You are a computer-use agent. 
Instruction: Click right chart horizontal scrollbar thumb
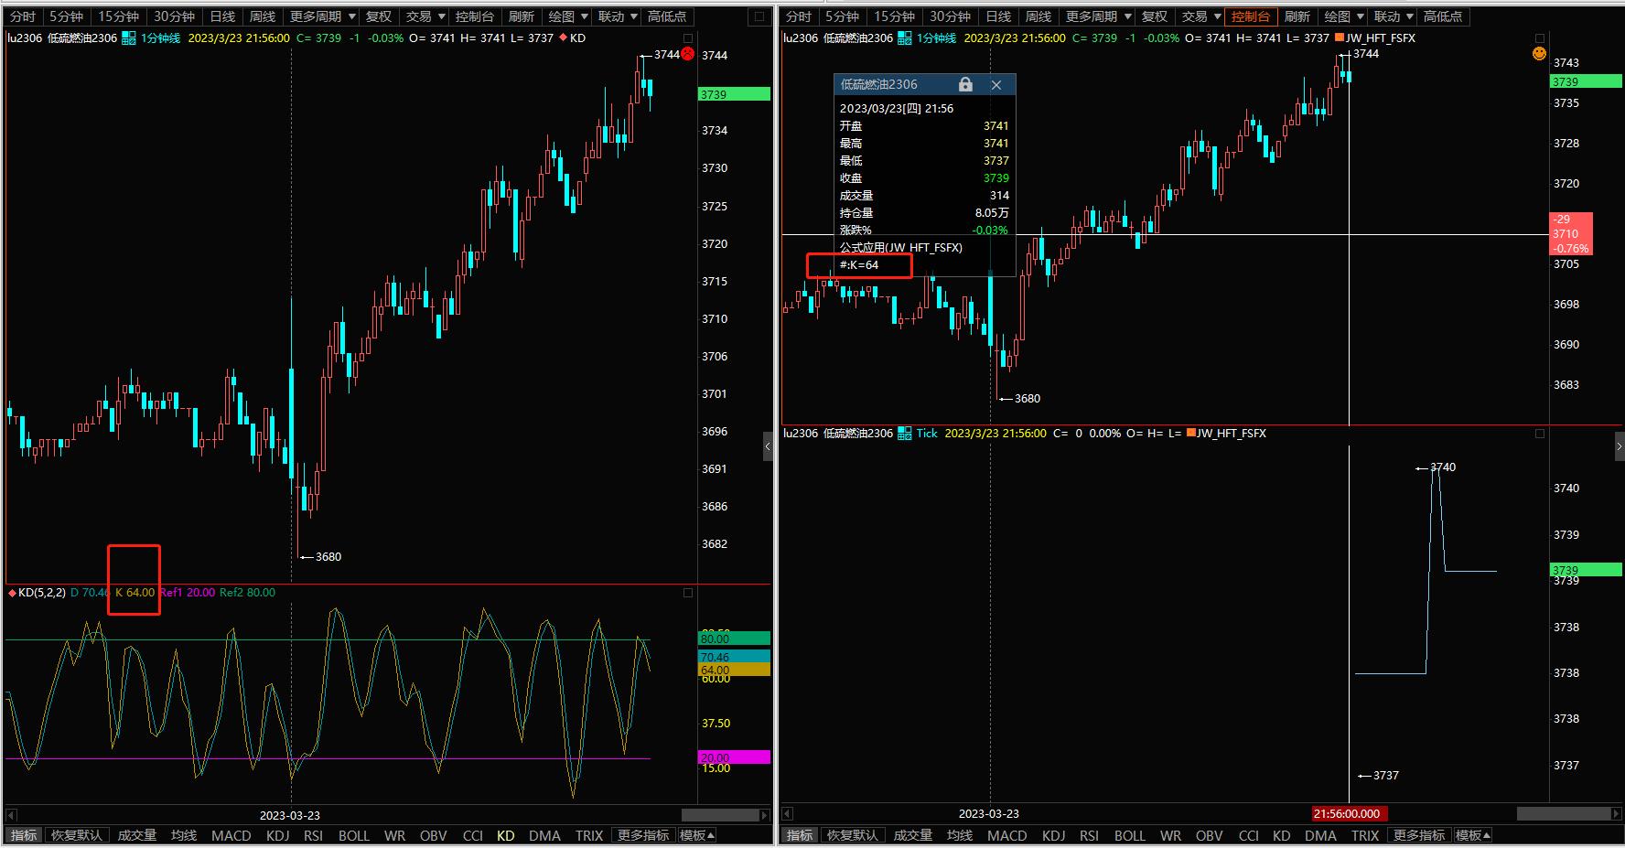(x=1563, y=814)
